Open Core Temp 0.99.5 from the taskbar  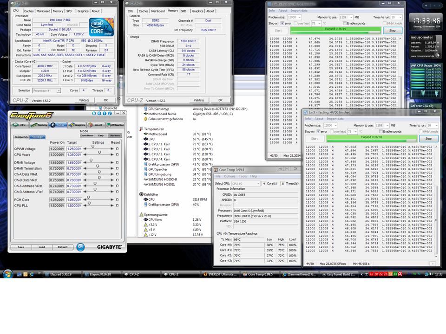point(259,274)
